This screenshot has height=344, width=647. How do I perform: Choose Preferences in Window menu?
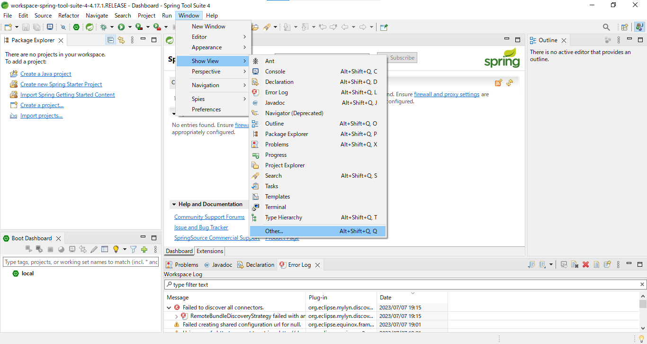(x=213, y=109)
